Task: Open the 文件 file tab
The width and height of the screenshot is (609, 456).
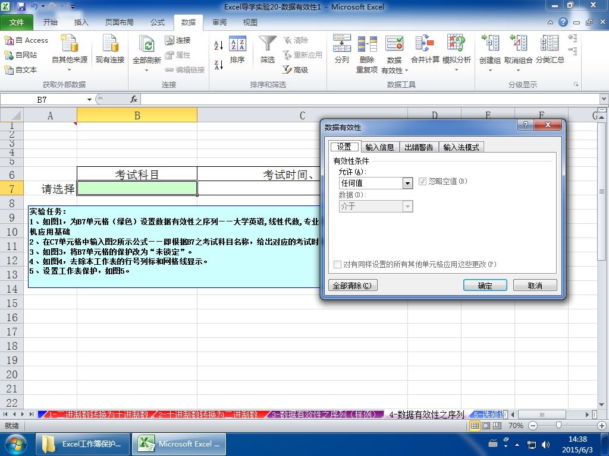Action: pos(17,23)
